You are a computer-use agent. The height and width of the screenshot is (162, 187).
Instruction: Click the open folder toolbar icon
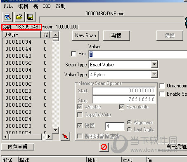[19, 17]
